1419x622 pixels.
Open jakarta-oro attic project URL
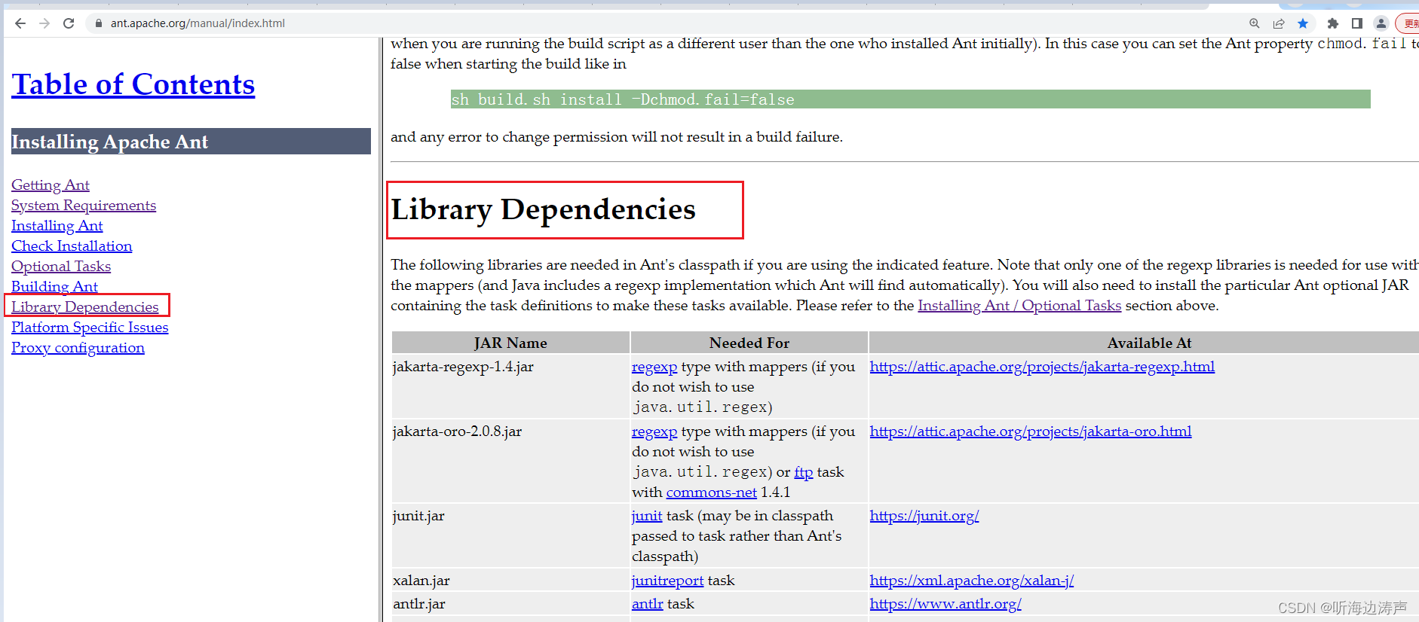(1031, 431)
